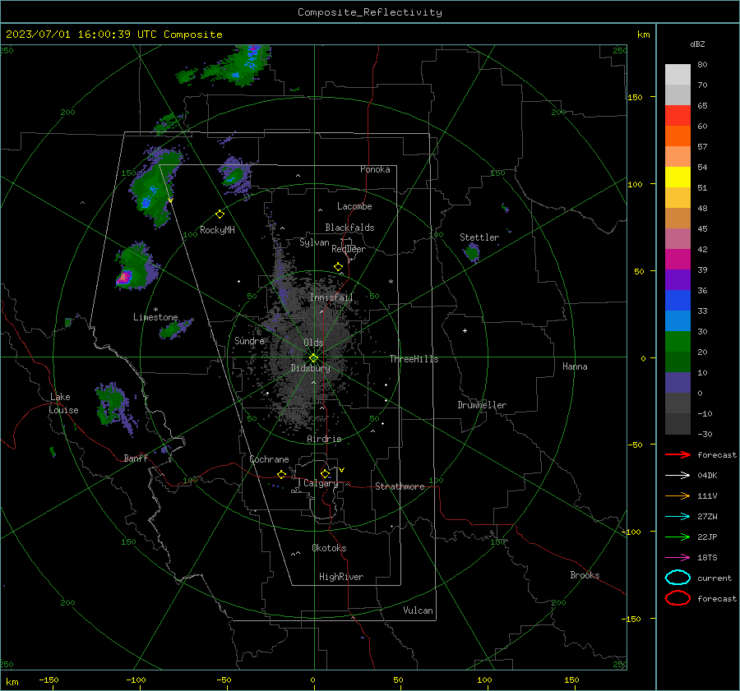
Task: Select the orange 111V arrow icon
Action: coord(678,495)
